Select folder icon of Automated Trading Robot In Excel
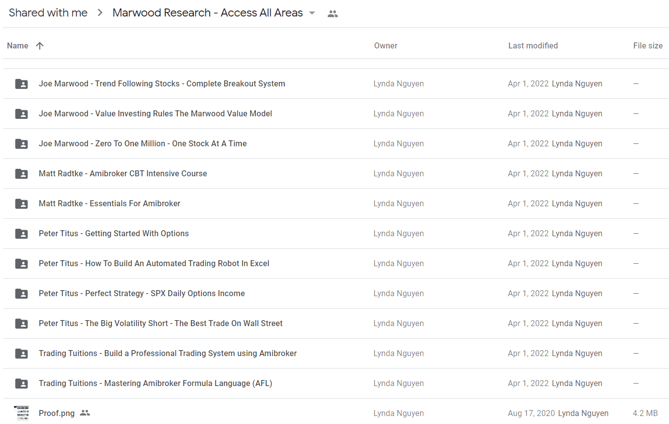The height and width of the screenshot is (424, 669). click(x=21, y=264)
